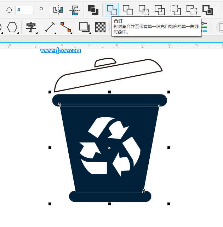Mirror selection horizontally

(x=58, y=10)
